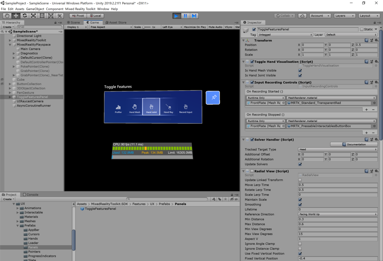
Task: Click the Play button
Action: 176,16
